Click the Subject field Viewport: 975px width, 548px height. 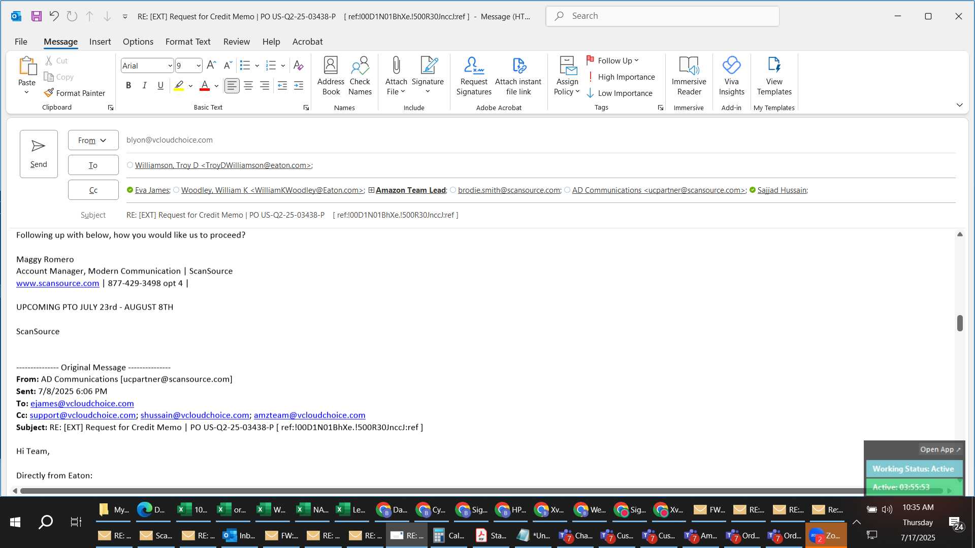pos(541,215)
